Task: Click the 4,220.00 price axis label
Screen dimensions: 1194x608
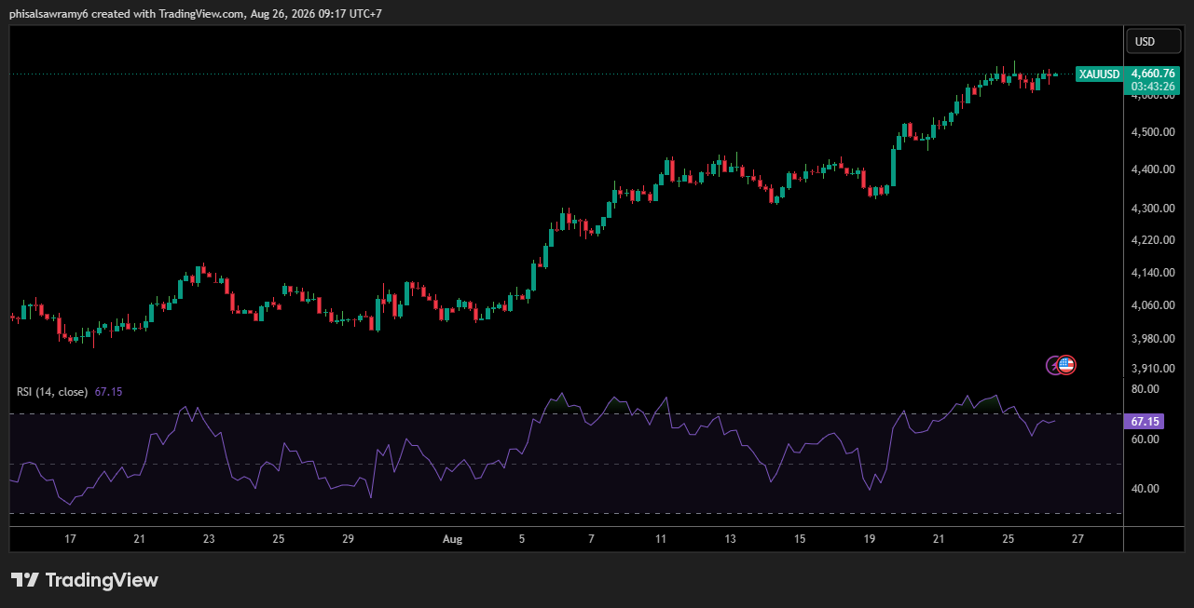Action: coord(1151,240)
